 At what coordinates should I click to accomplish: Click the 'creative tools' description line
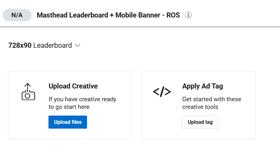tap(200, 107)
